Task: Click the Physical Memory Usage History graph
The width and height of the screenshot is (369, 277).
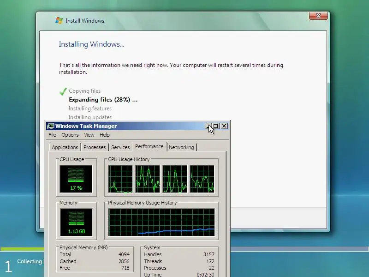Action: (161, 223)
